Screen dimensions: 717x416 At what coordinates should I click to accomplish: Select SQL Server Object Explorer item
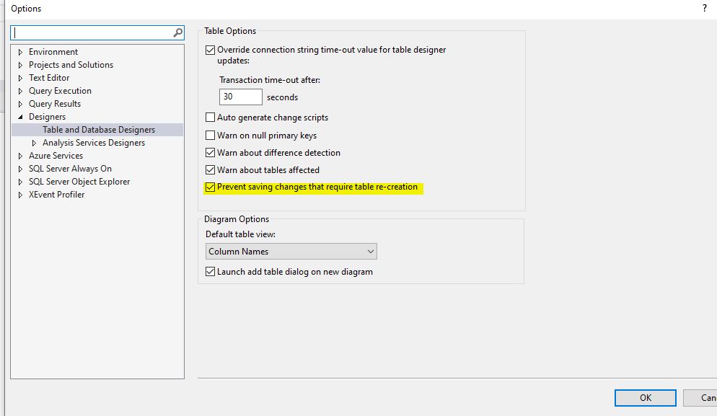pyautogui.click(x=79, y=182)
